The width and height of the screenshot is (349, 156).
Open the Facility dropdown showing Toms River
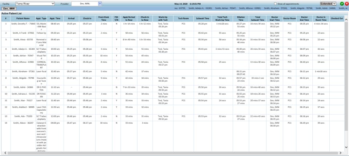(35, 4)
